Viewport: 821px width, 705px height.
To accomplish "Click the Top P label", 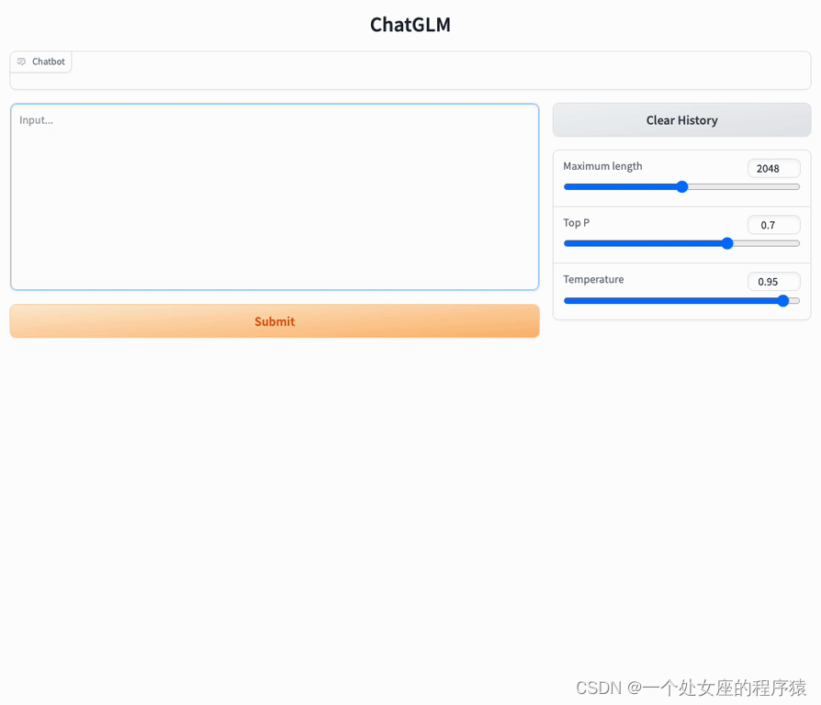I will point(576,223).
